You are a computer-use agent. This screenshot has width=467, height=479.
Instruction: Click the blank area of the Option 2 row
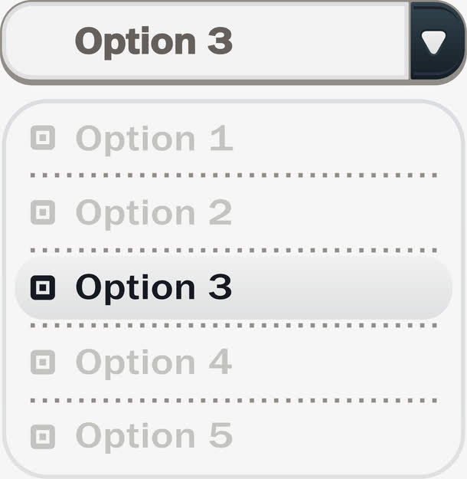336,213
